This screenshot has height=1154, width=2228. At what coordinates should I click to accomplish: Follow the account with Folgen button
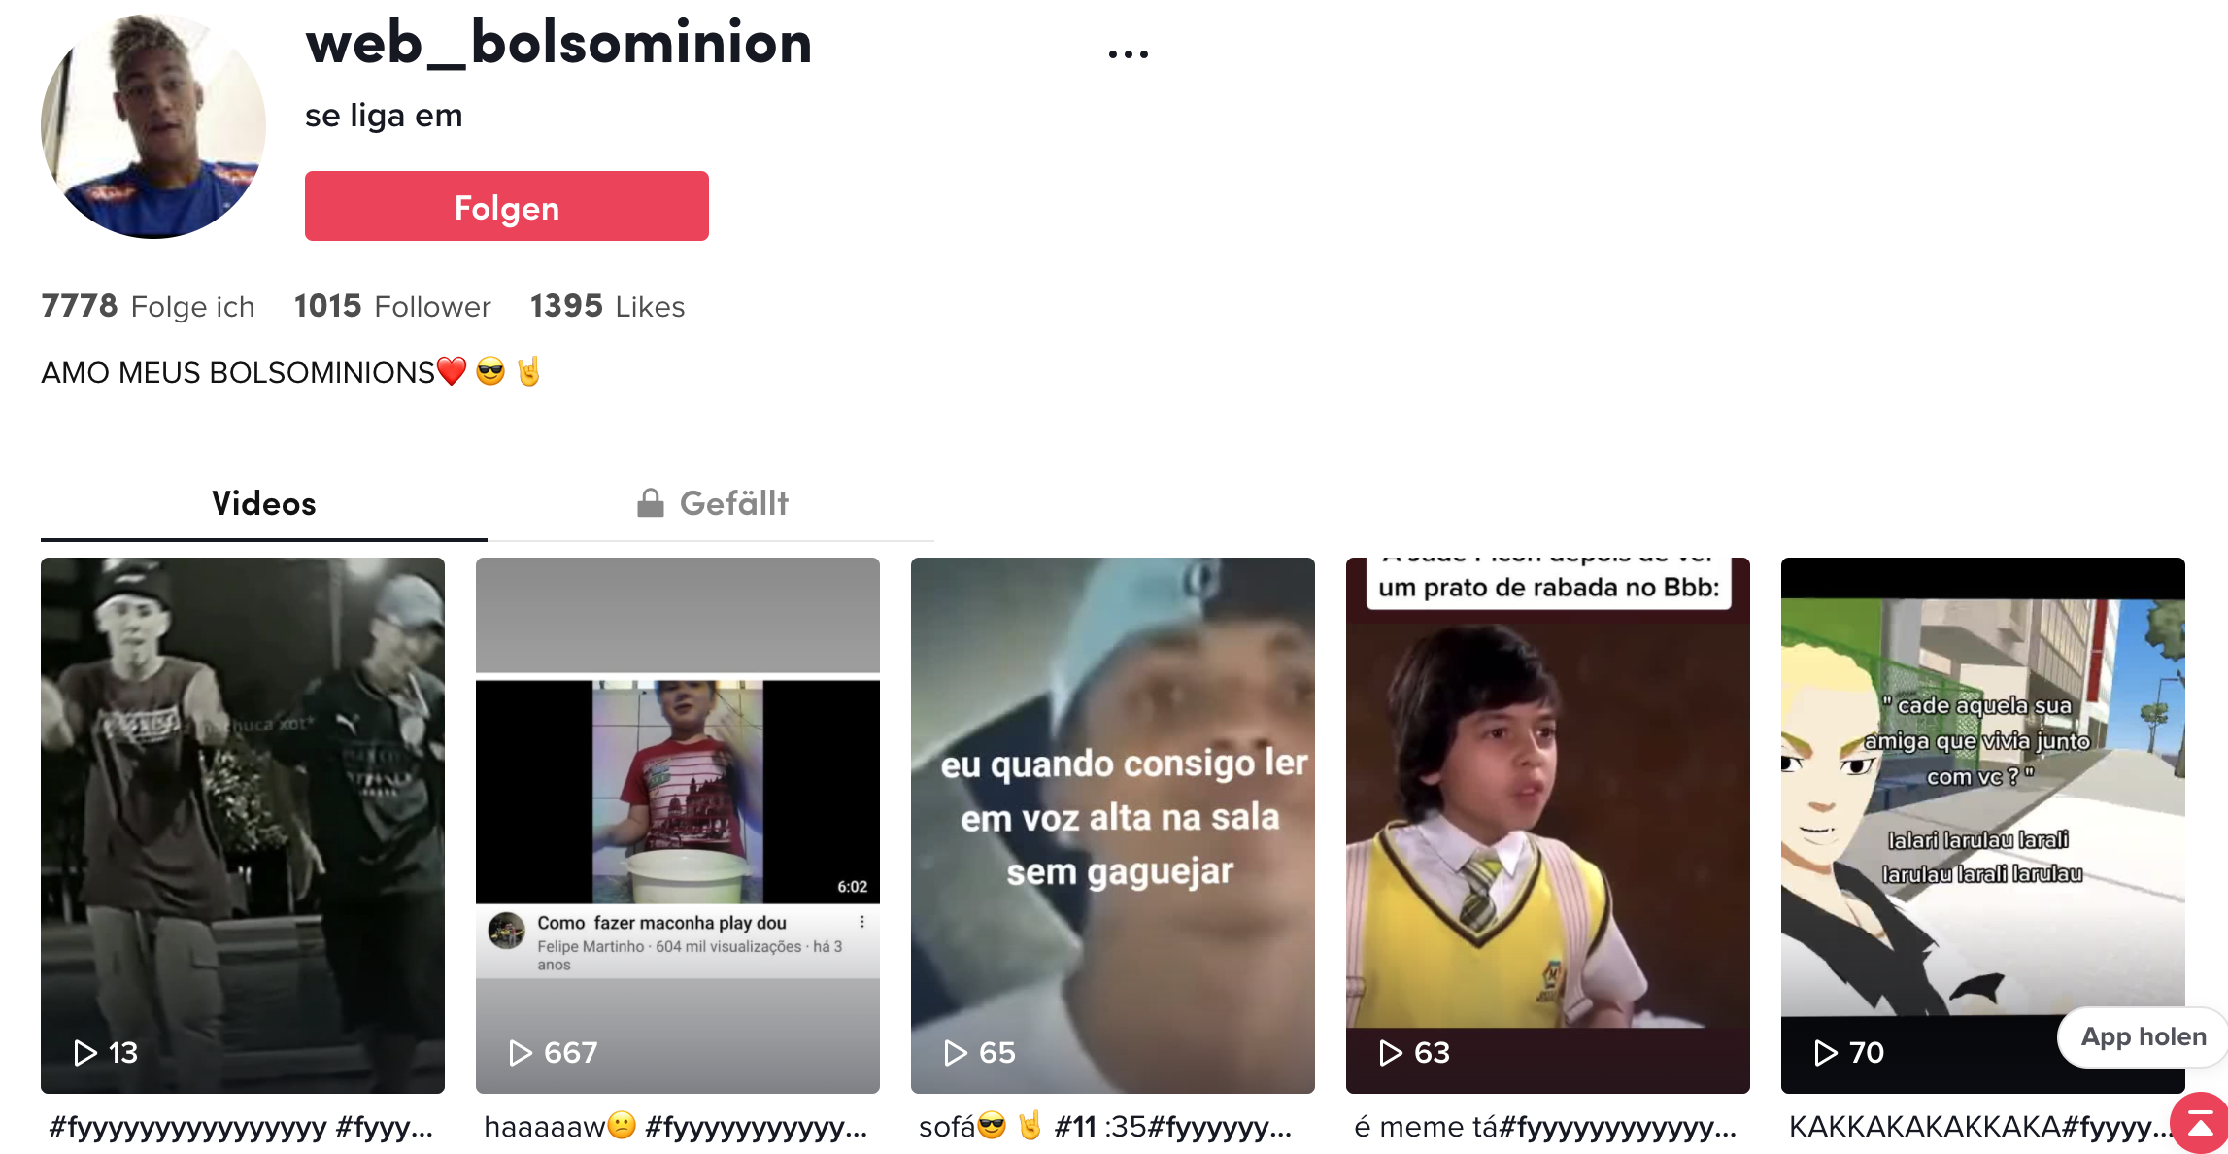point(507,206)
